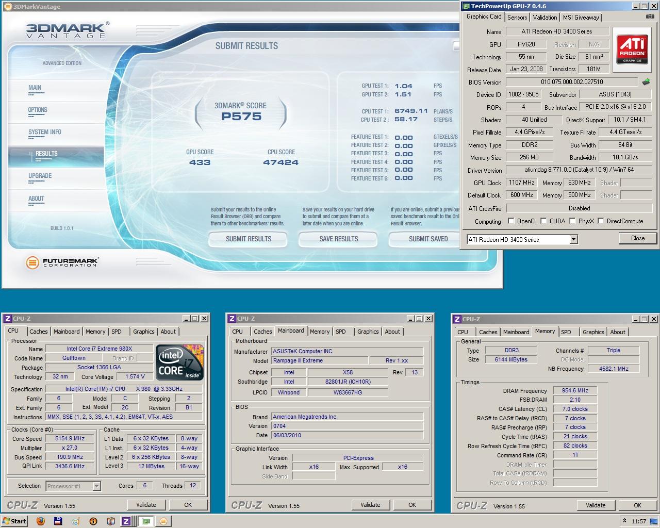Viewport: 660px width, 528px height.
Task: Click the floppy disk icon in the taskbar
Action: (58, 521)
